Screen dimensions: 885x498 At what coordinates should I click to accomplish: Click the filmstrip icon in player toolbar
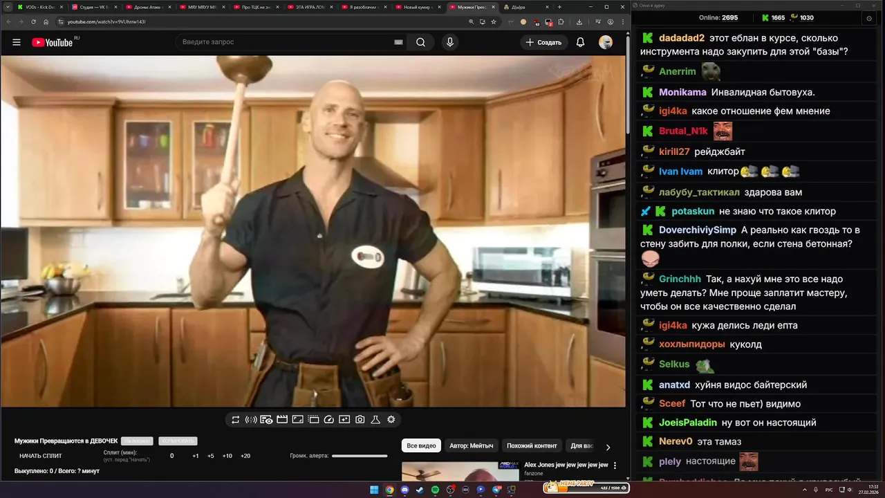click(313, 419)
